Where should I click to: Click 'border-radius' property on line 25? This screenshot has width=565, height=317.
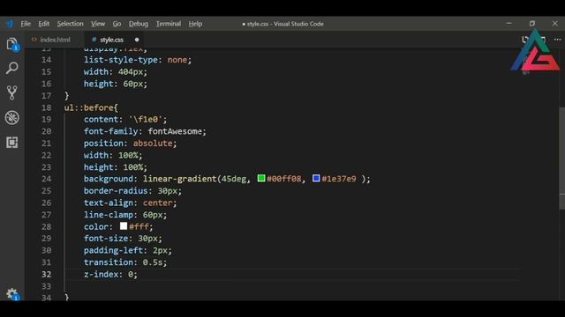coord(116,190)
